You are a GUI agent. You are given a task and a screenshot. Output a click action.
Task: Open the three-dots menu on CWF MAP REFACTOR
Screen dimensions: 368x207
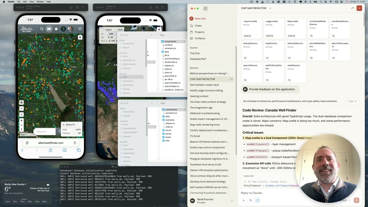tap(231, 79)
